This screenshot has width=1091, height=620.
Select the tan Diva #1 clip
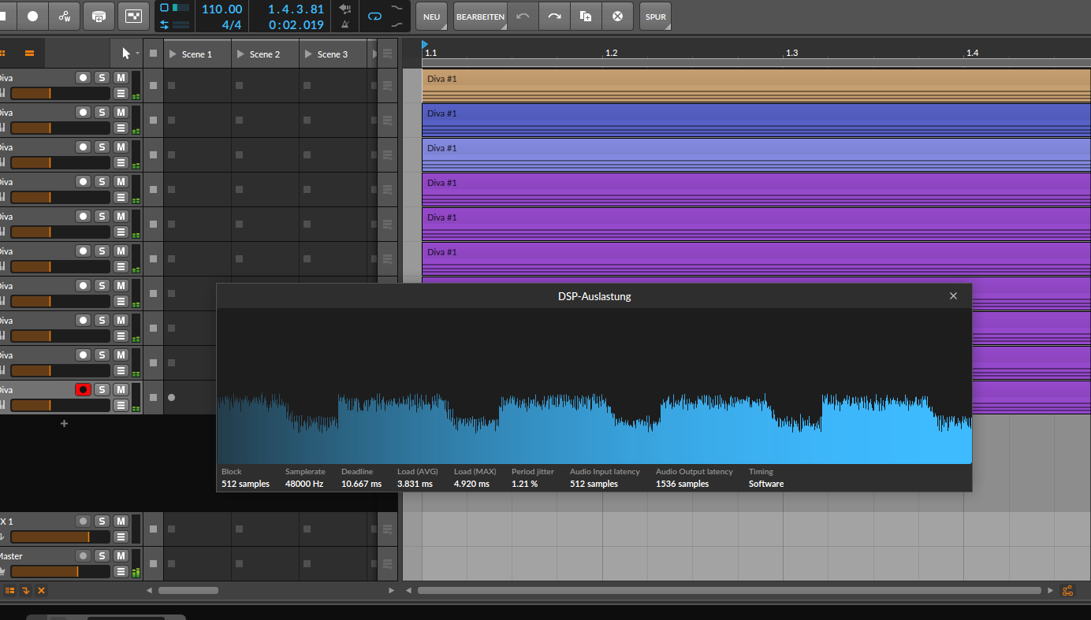tap(756, 85)
